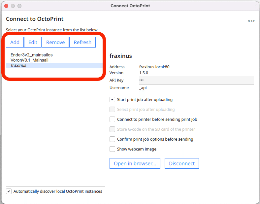Open fraxinus in browser
The height and width of the screenshot is (204, 260).
coord(135,163)
